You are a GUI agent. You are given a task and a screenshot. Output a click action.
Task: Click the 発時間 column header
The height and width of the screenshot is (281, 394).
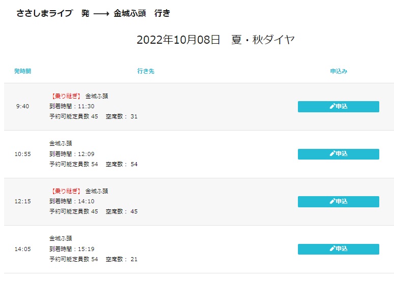[22, 71]
